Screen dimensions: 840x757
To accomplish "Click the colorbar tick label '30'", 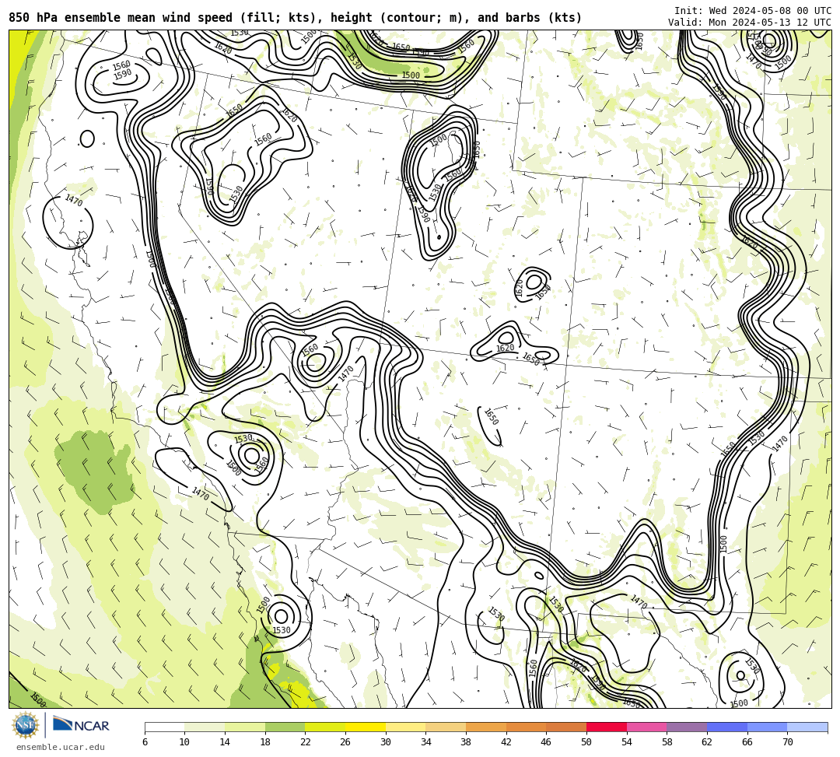I will coord(386,742).
